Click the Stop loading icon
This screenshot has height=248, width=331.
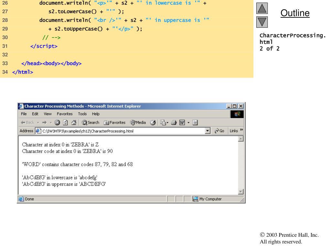57,122
